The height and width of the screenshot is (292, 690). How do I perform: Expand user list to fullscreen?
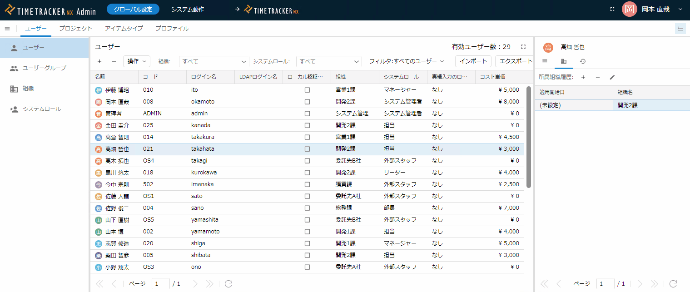pos(523,47)
